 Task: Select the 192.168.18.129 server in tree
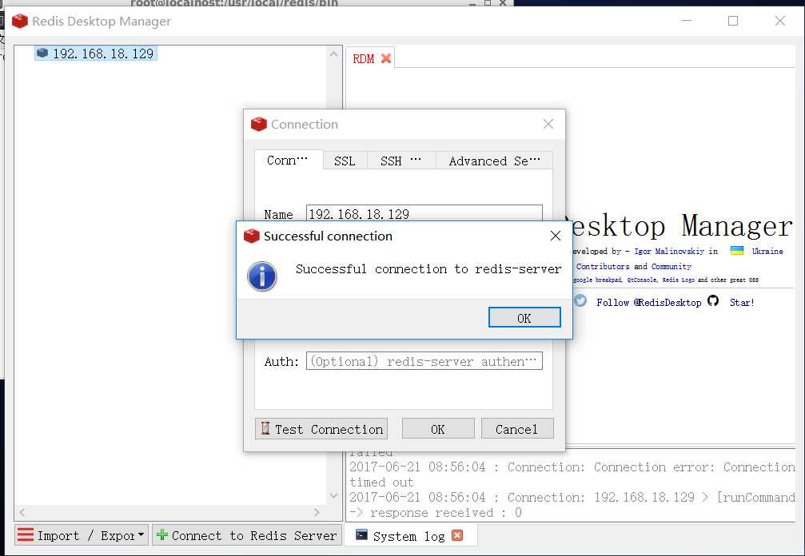pos(96,54)
